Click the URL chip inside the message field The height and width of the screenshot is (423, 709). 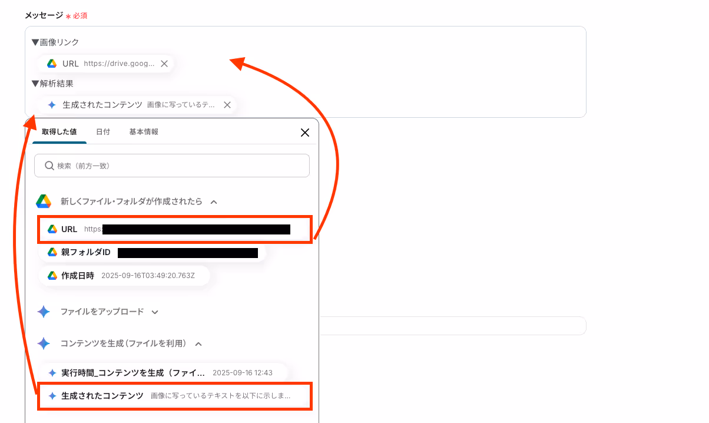(x=106, y=64)
